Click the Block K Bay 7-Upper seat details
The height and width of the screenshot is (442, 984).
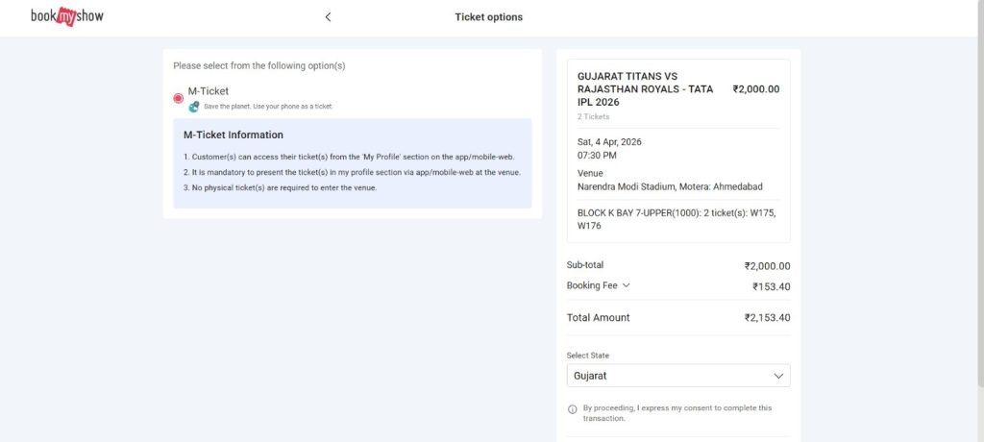[676, 219]
